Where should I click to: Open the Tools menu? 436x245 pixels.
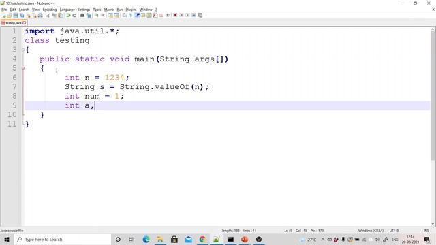[x=97, y=10]
